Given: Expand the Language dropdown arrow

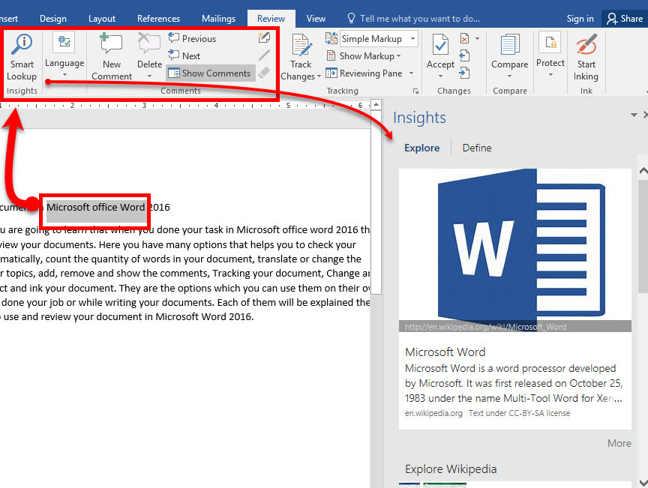Looking at the screenshot, I should tap(65, 75).
